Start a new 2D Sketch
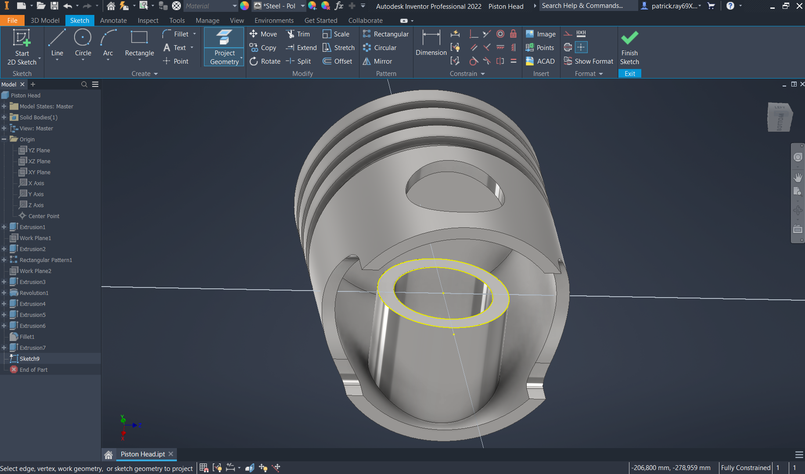Image resolution: width=805 pixels, height=474 pixels. tap(22, 47)
